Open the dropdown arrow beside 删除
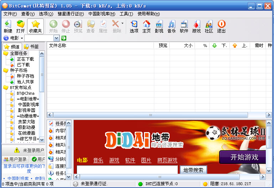Viewport: 274px width, 188px height. [x=123, y=23]
